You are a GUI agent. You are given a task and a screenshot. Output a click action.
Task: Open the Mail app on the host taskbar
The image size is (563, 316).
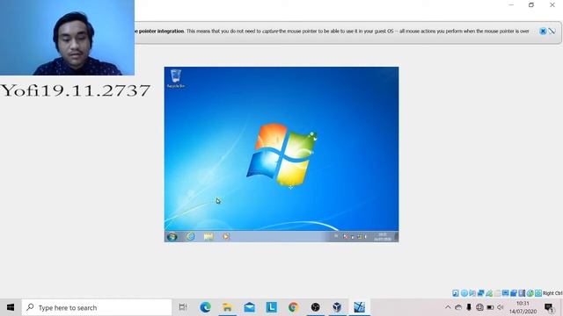coord(249,307)
